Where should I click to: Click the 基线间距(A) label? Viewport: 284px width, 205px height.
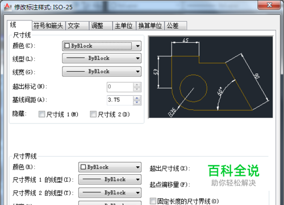(x=30, y=100)
